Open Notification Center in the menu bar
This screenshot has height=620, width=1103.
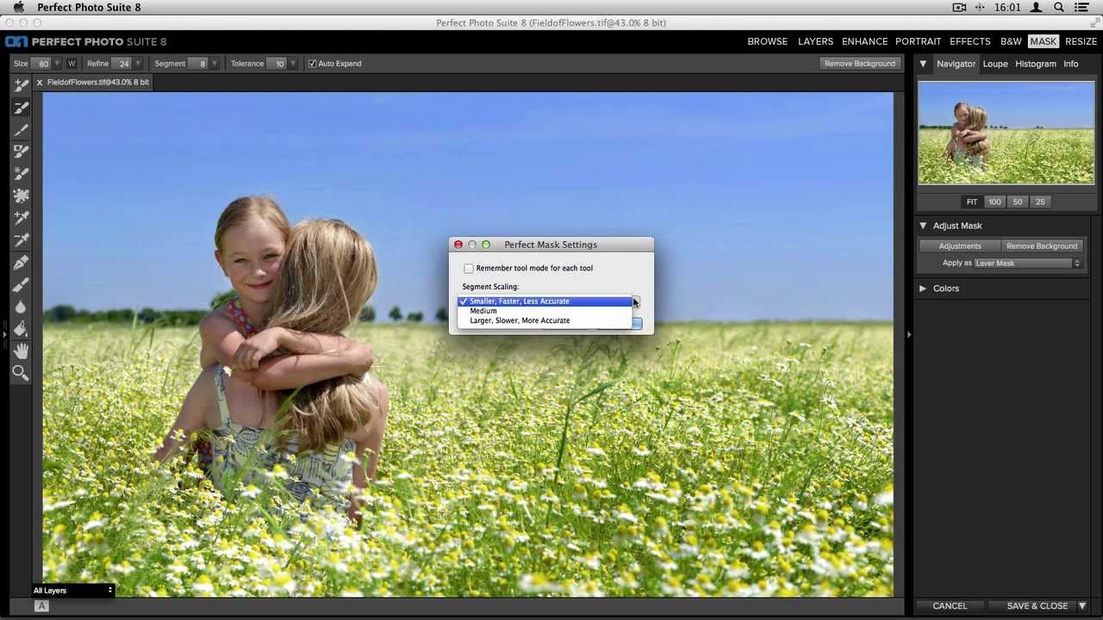1082,8
